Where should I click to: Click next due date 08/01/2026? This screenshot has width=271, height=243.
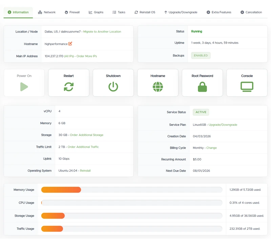click(201, 171)
